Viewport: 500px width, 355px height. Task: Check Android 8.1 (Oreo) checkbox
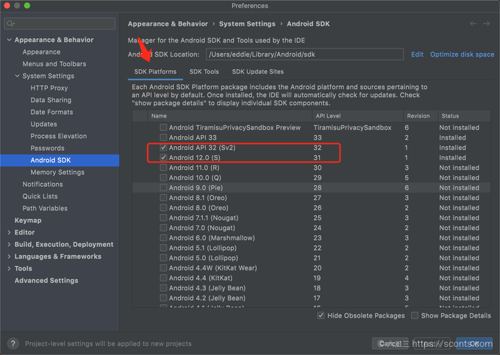(x=163, y=198)
